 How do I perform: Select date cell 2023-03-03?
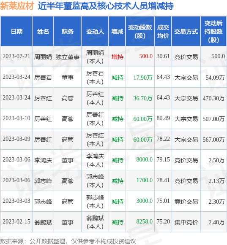pyautogui.click(x=16, y=201)
